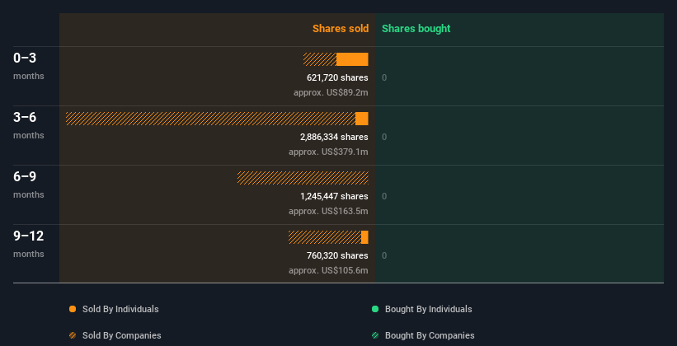
Task: Click the Bought By Individuals green dot
Action: click(x=375, y=309)
